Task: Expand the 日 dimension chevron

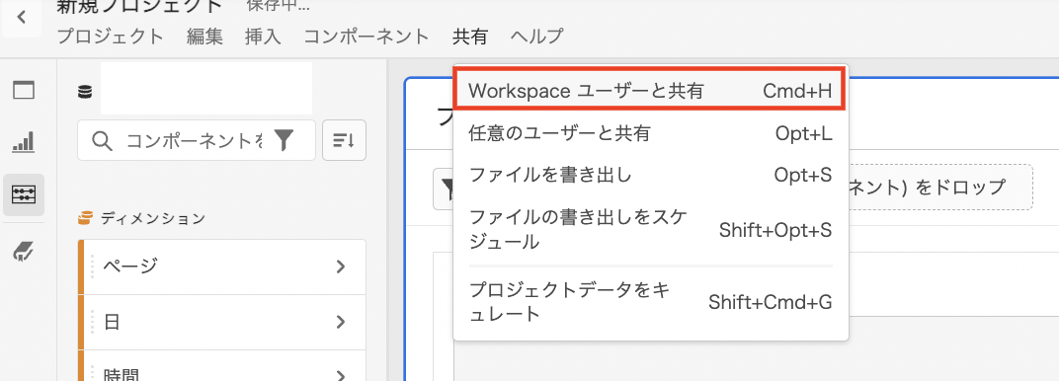Action: (x=341, y=322)
